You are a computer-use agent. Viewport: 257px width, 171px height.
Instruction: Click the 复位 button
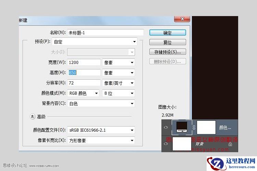[x=168, y=42]
